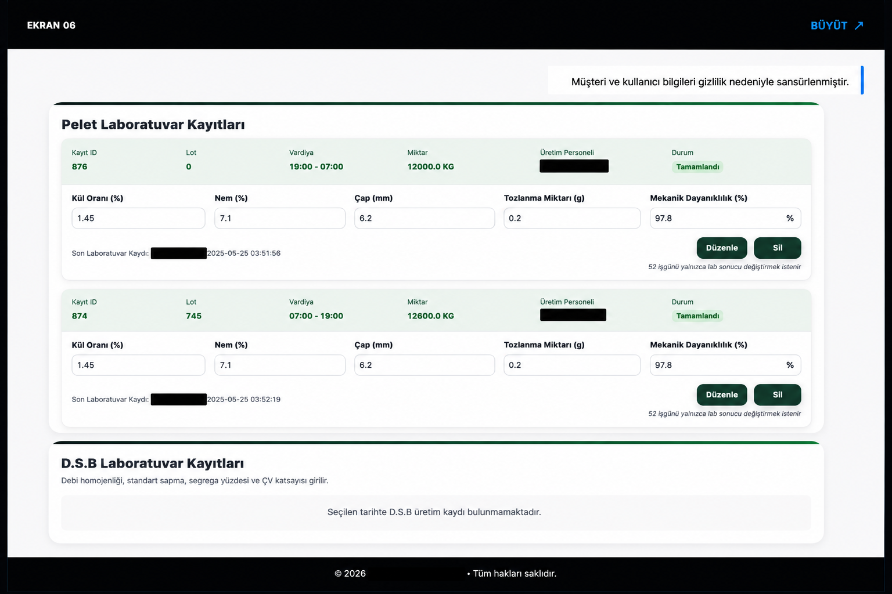This screenshot has width=892, height=594.
Task: Click Pelet Laboratuvar Kayıtları heading
Action: [x=153, y=125]
